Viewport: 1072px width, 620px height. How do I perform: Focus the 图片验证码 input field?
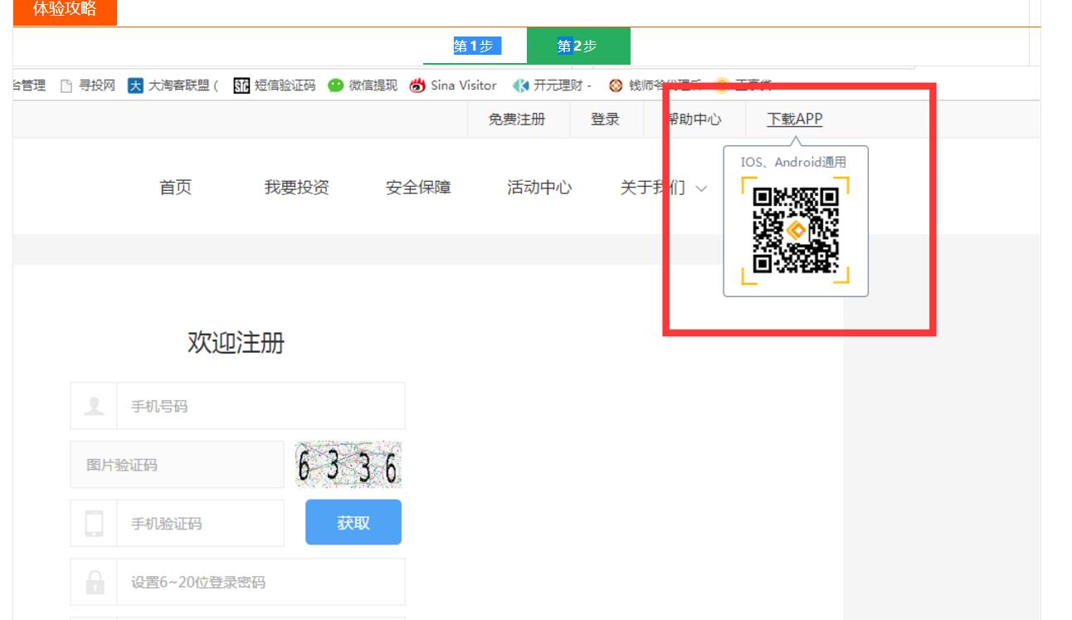pos(177,465)
